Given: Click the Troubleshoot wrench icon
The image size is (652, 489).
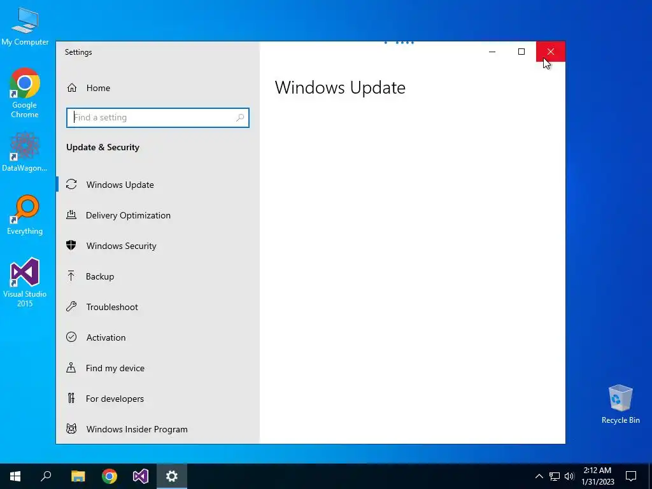Looking at the screenshot, I should tap(71, 306).
